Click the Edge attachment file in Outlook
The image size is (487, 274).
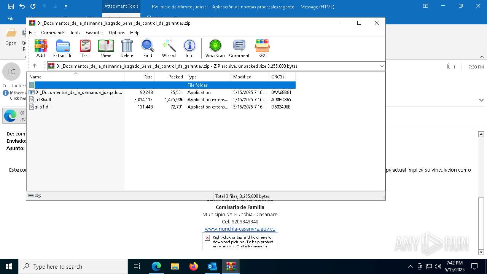point(14,116)
